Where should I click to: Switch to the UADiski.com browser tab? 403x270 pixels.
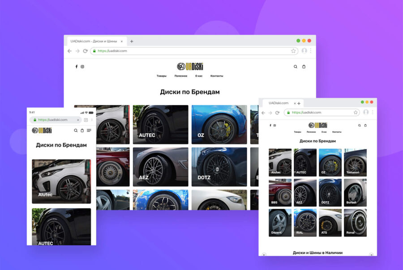(x=94, y=41)
